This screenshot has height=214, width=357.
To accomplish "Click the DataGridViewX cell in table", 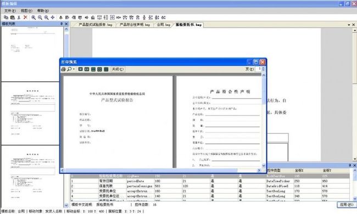I will click(279, 186).
